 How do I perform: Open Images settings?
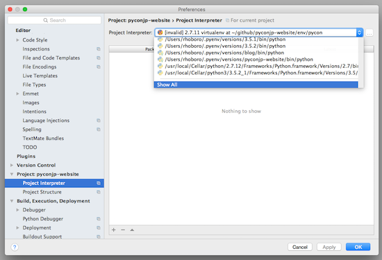tap(31, 103)
